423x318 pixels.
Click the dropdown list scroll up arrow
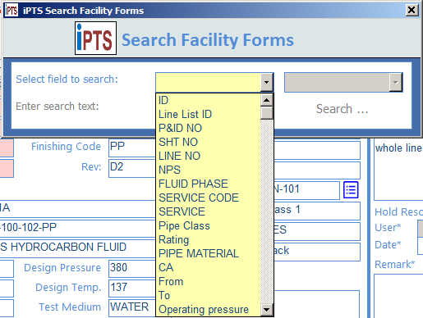point(267,100)
